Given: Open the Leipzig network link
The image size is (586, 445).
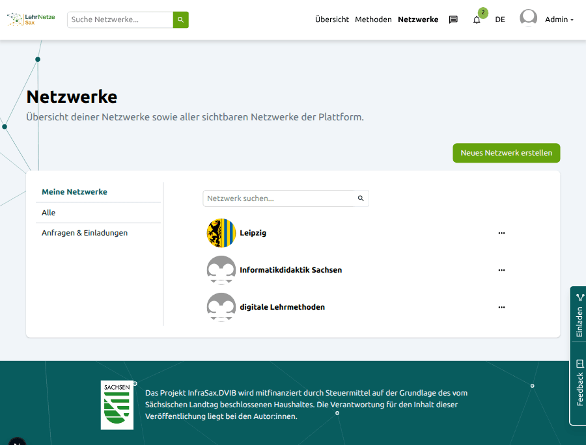Looking at the screenshot, I should 253,233.
